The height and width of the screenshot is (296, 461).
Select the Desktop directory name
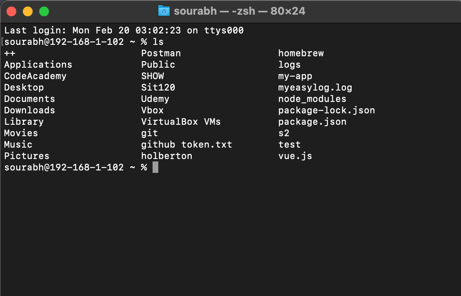tap(24, 87)
